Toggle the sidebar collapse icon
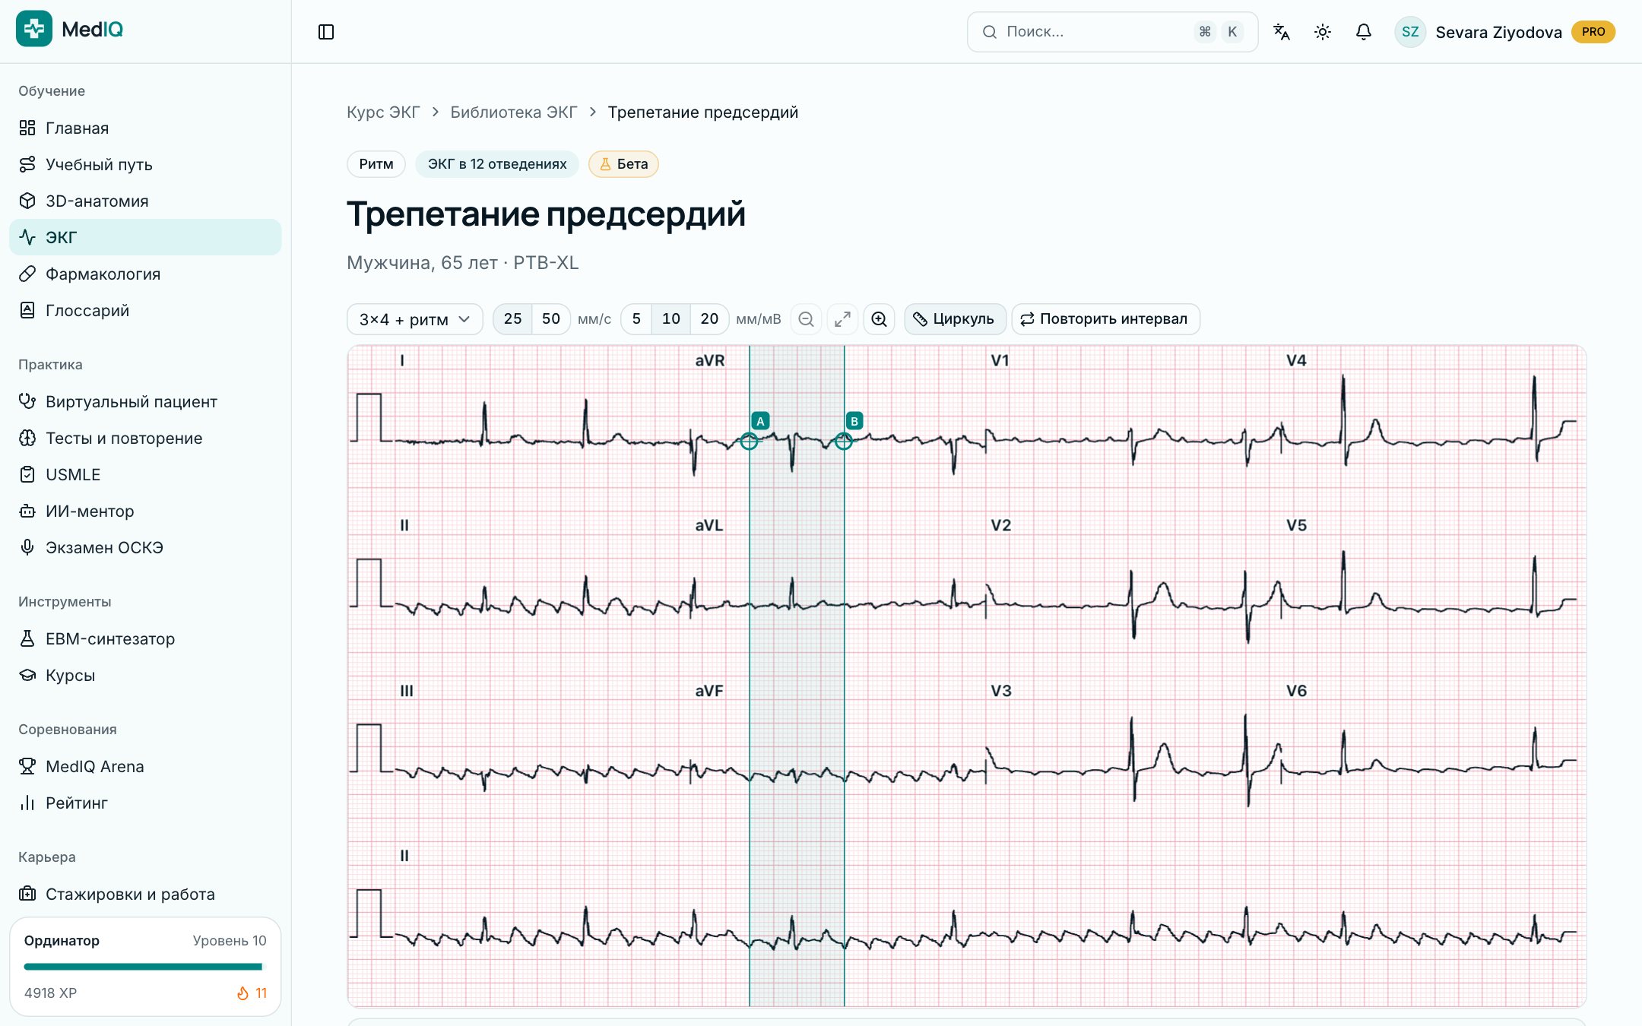The height and width of the screenshot is (1026, 1642). (x=326, y=32)
